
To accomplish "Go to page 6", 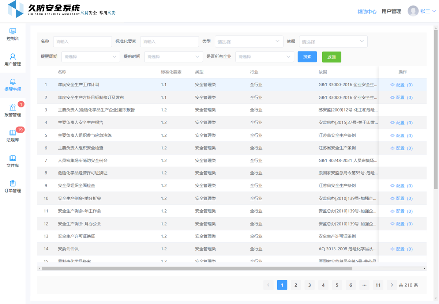I will [351, 285].
